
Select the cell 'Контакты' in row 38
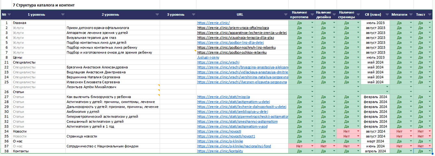(x=39, y=151)
